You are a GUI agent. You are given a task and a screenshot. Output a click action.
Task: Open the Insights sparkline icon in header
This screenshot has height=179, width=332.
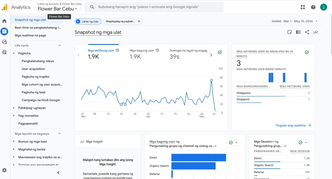click(316, 32)
